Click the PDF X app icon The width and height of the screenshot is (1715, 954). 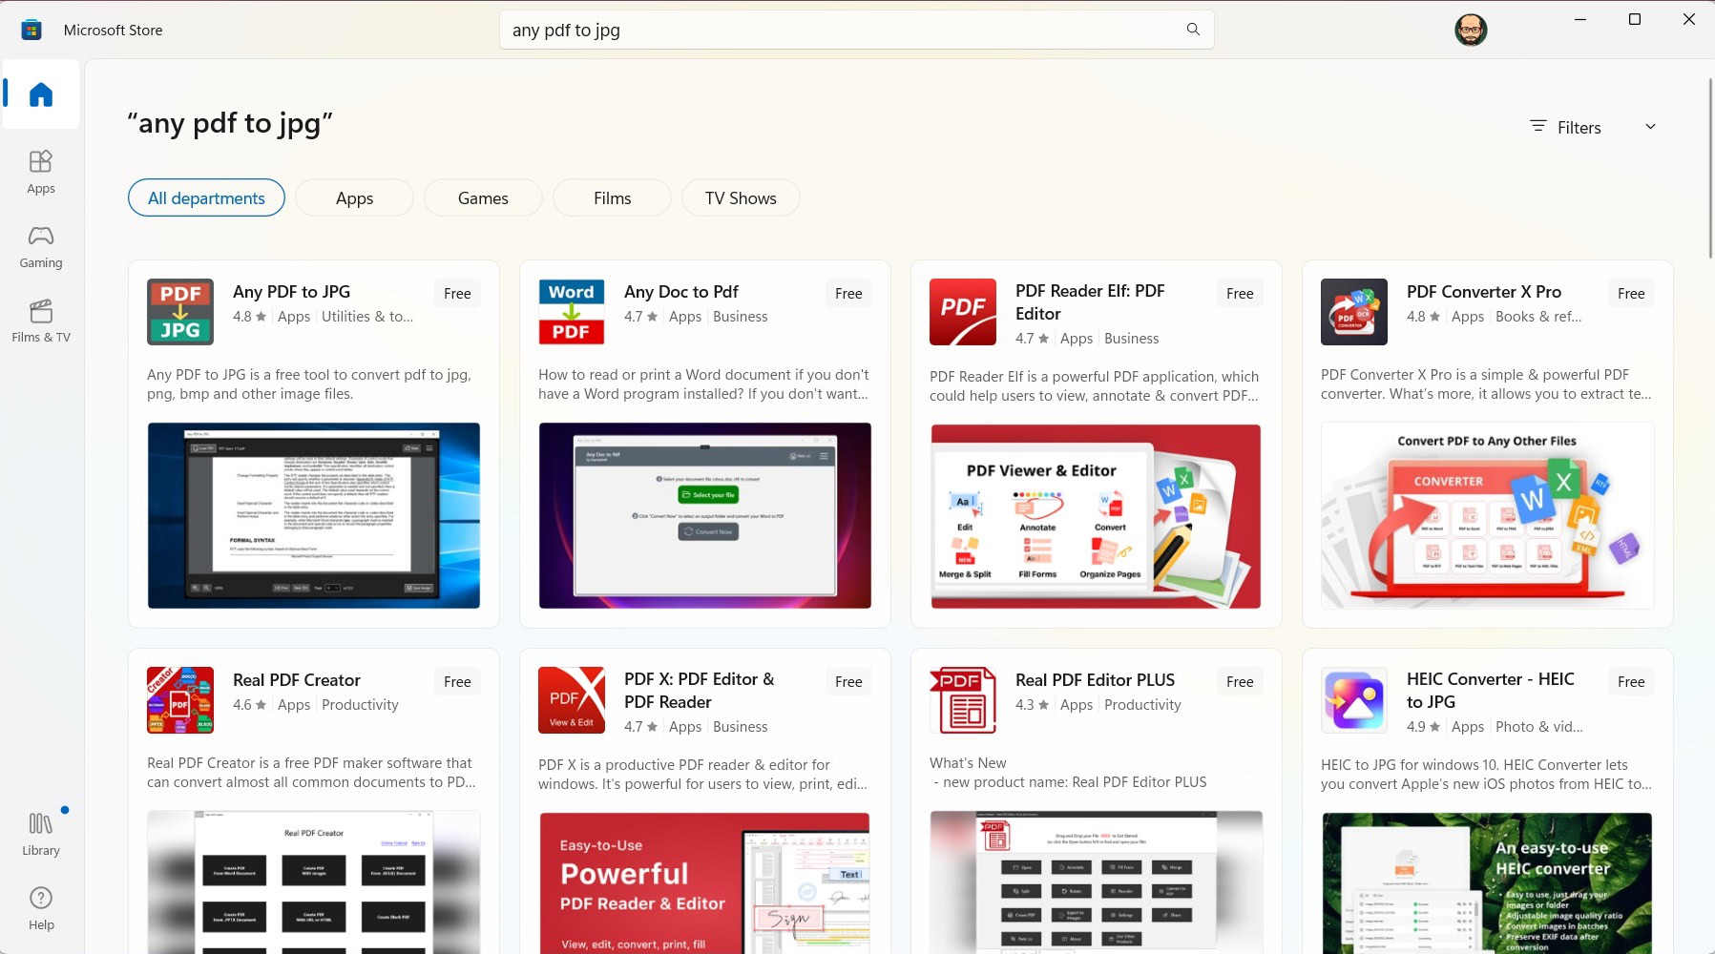[572, 700]
